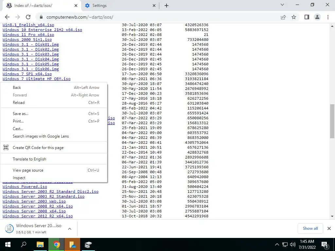The image size is (335, 251).
Task: Click the scrollbar up arrow
Action: 332,26
